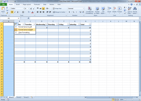Switch to the View tab
Viewport: 141px width, 101px height.
click(59, 4)
